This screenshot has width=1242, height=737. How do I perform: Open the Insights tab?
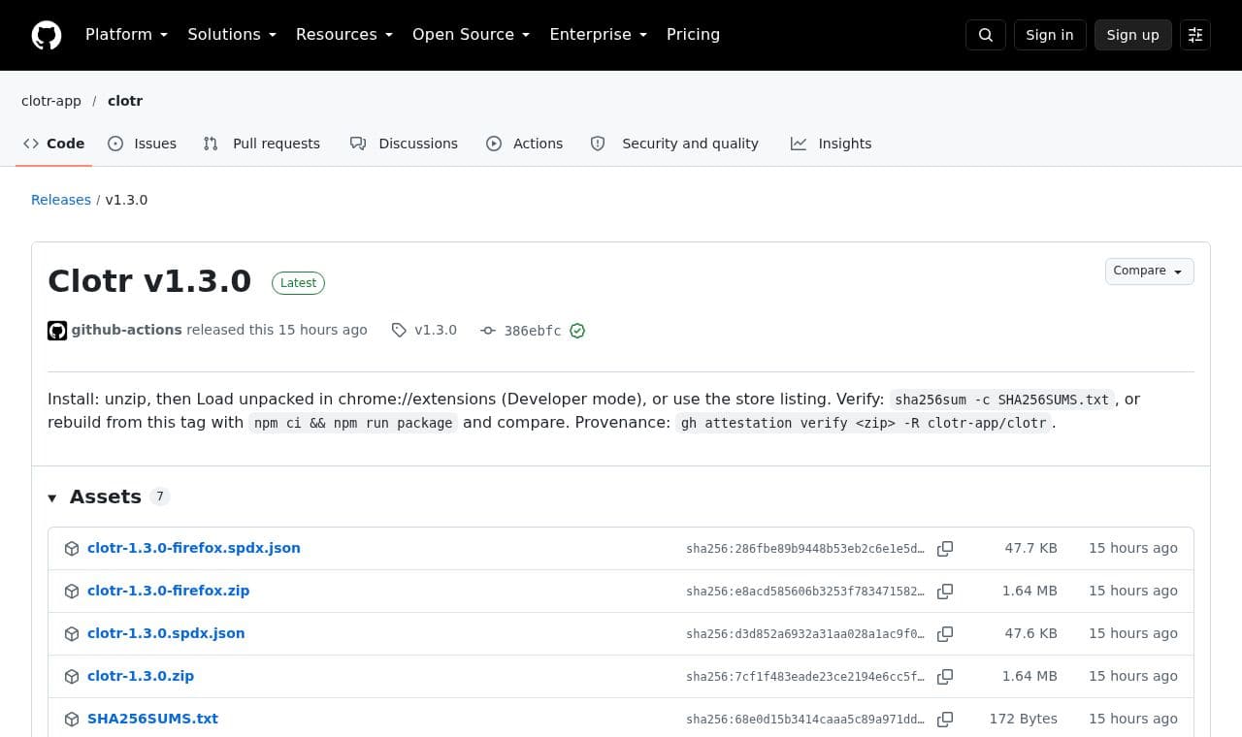tap(832, 144)
